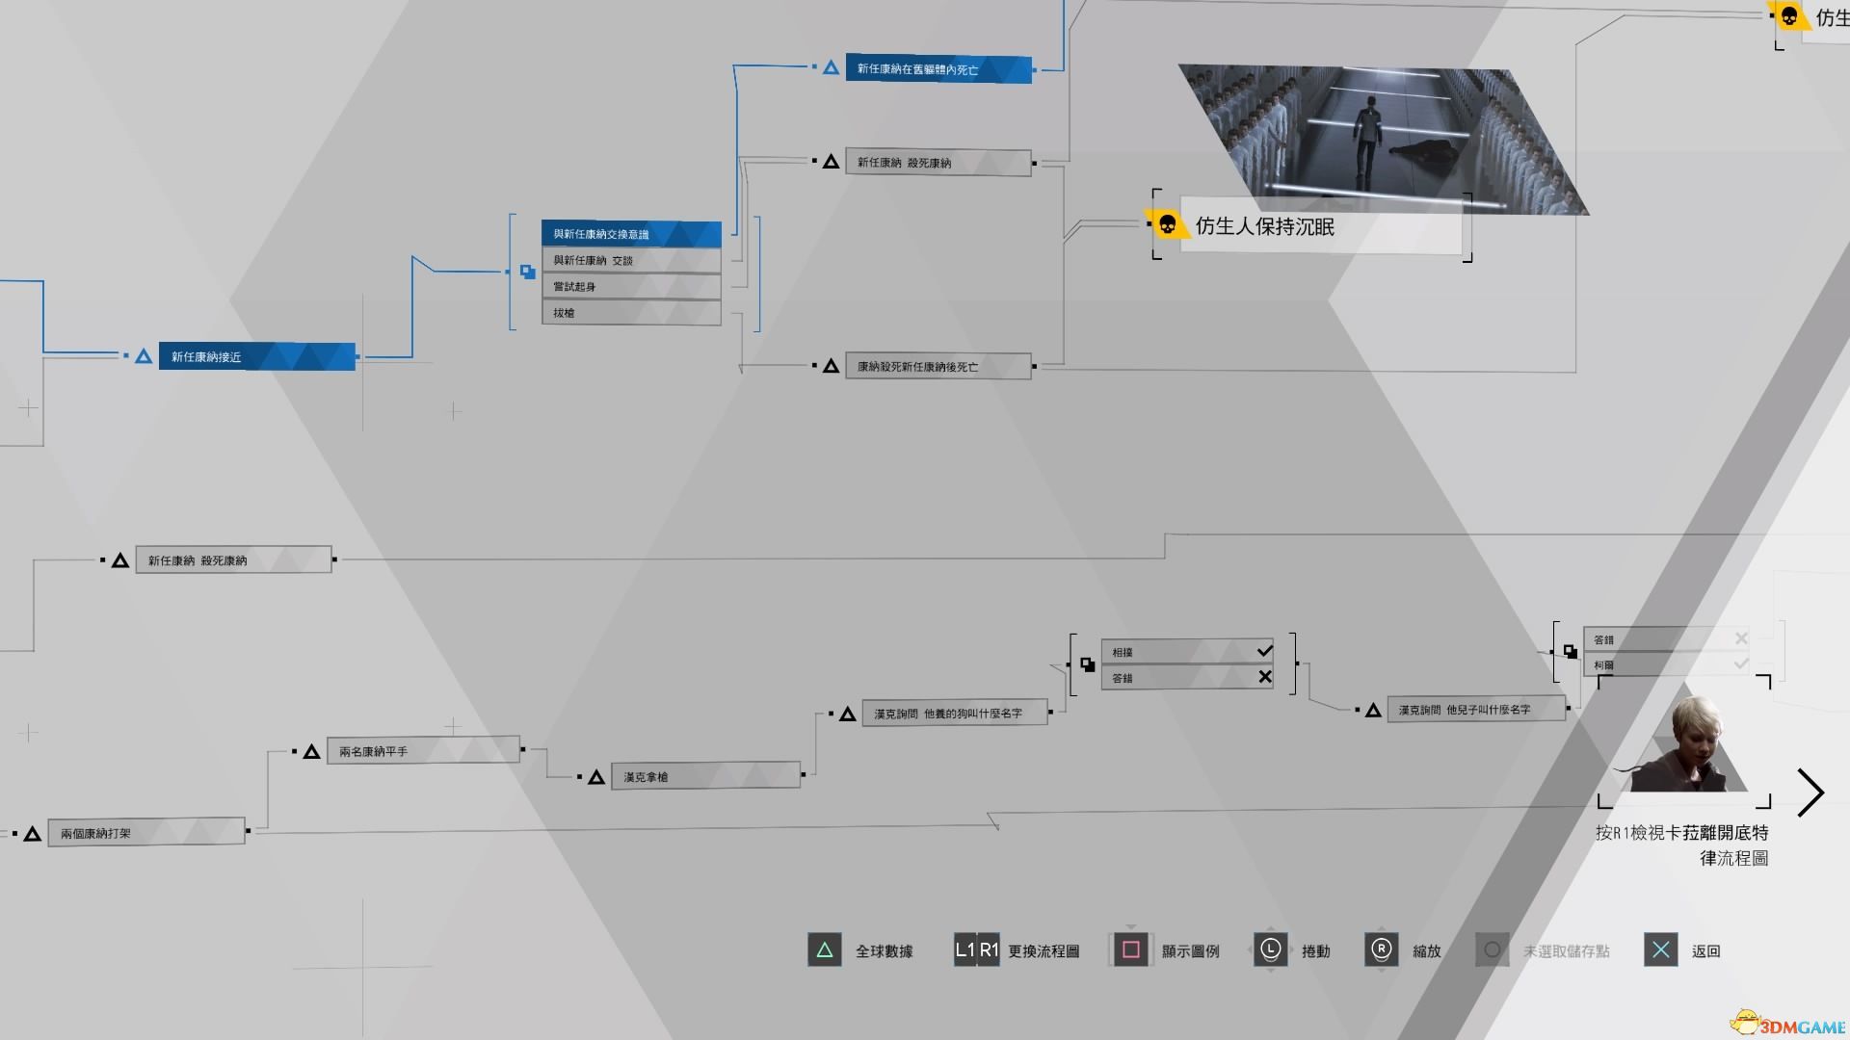Click the blue choice-group icon beside 與新任康納 交談
This screenshot has width=1850, height=1040.
528,273
